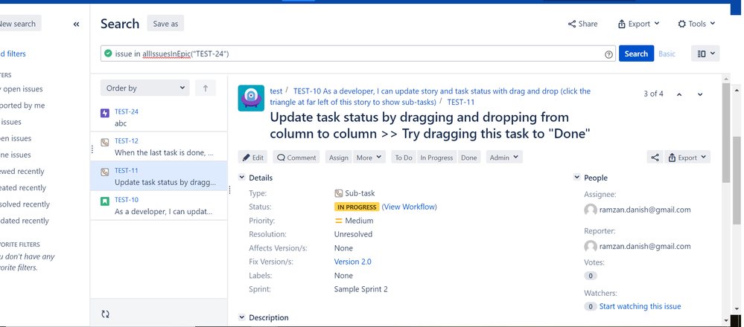The height and width of the screenshot is (327, 744).
Task: Open the issue Export dropdown
Action: (x=687, y=158)
